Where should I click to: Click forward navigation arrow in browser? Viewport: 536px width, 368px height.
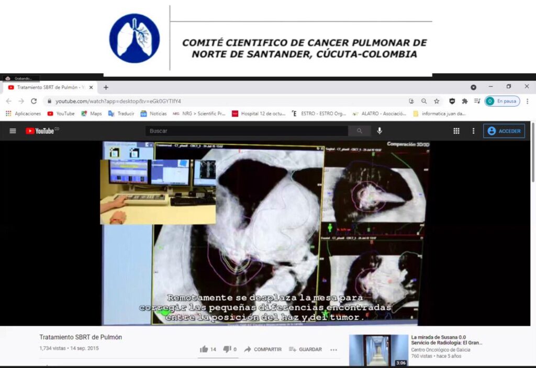pyautogui.click(x=21, y=101)
